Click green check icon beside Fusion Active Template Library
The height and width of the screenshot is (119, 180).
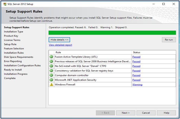(x=51, y=57)
